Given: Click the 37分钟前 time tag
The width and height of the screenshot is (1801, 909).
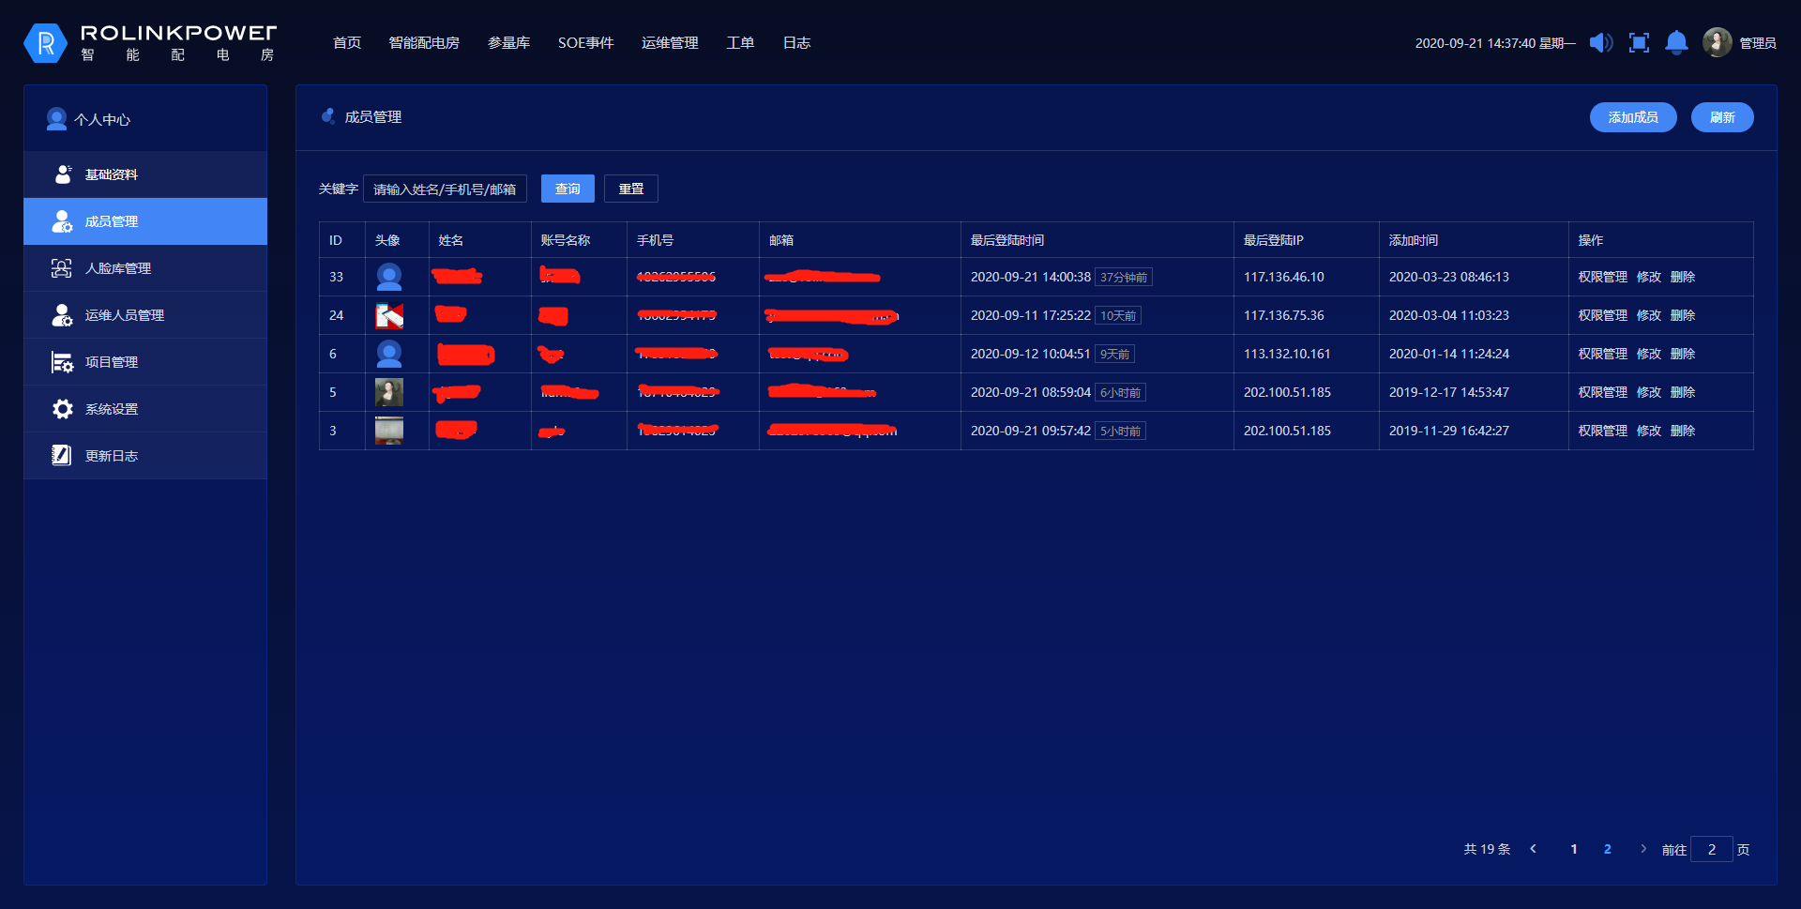Looking at the screenshot, I should [x=1124, y=278].
